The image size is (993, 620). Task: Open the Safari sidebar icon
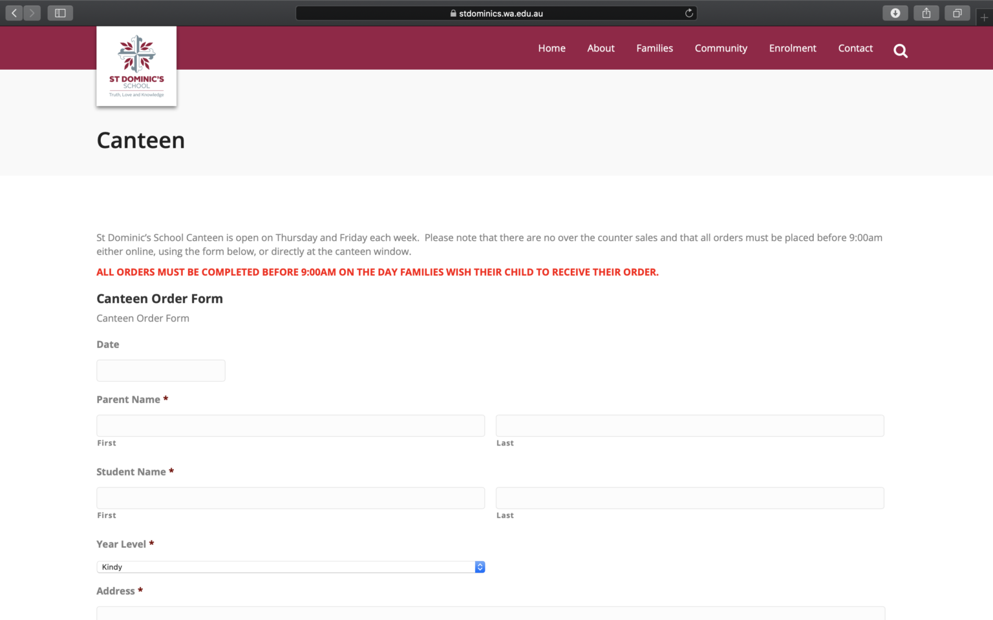coord(59,12)
